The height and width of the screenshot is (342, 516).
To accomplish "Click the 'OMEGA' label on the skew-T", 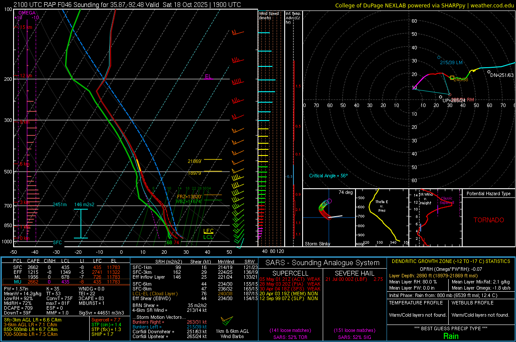I will (x=27, y=13).
